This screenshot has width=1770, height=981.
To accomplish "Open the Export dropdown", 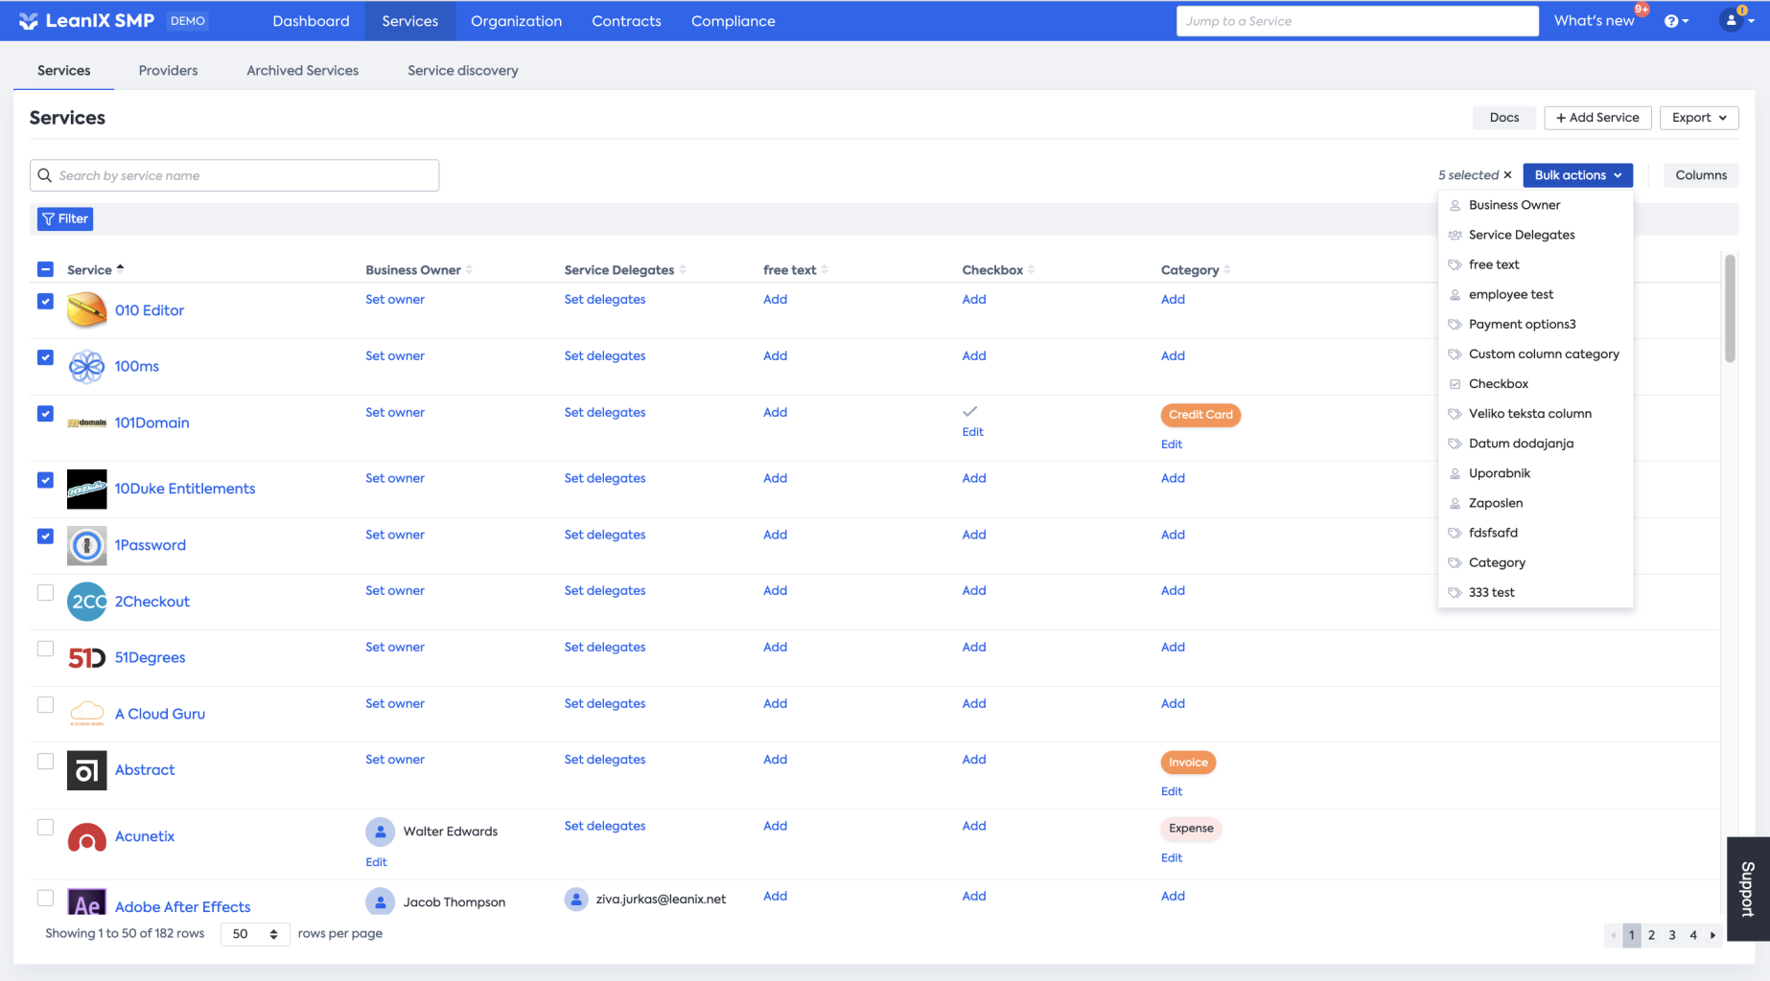I will (x=1698, y=118).
